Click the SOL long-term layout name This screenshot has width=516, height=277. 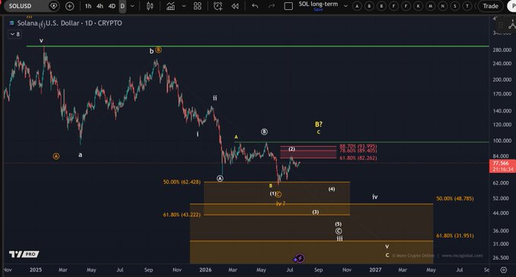coord(318,4)
